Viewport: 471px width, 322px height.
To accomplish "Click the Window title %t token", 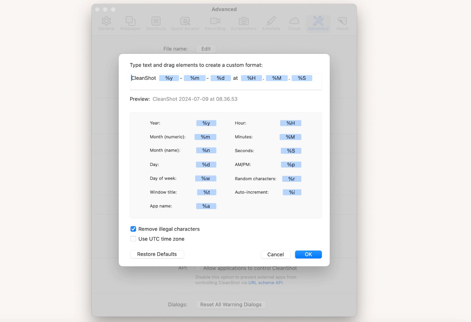I will (207, 192).
